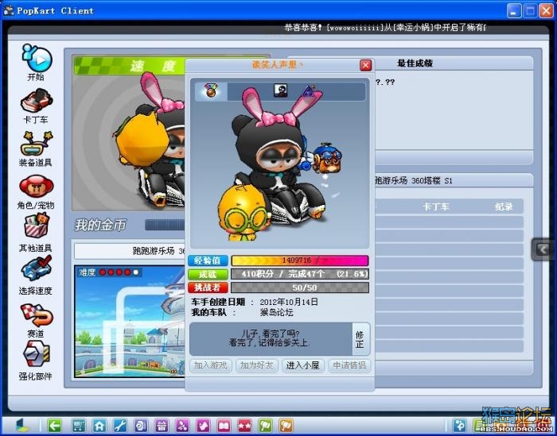557x436 pixels.
Task: Click the 挑战者 50/50 bar
Action: tap(300, 287)
